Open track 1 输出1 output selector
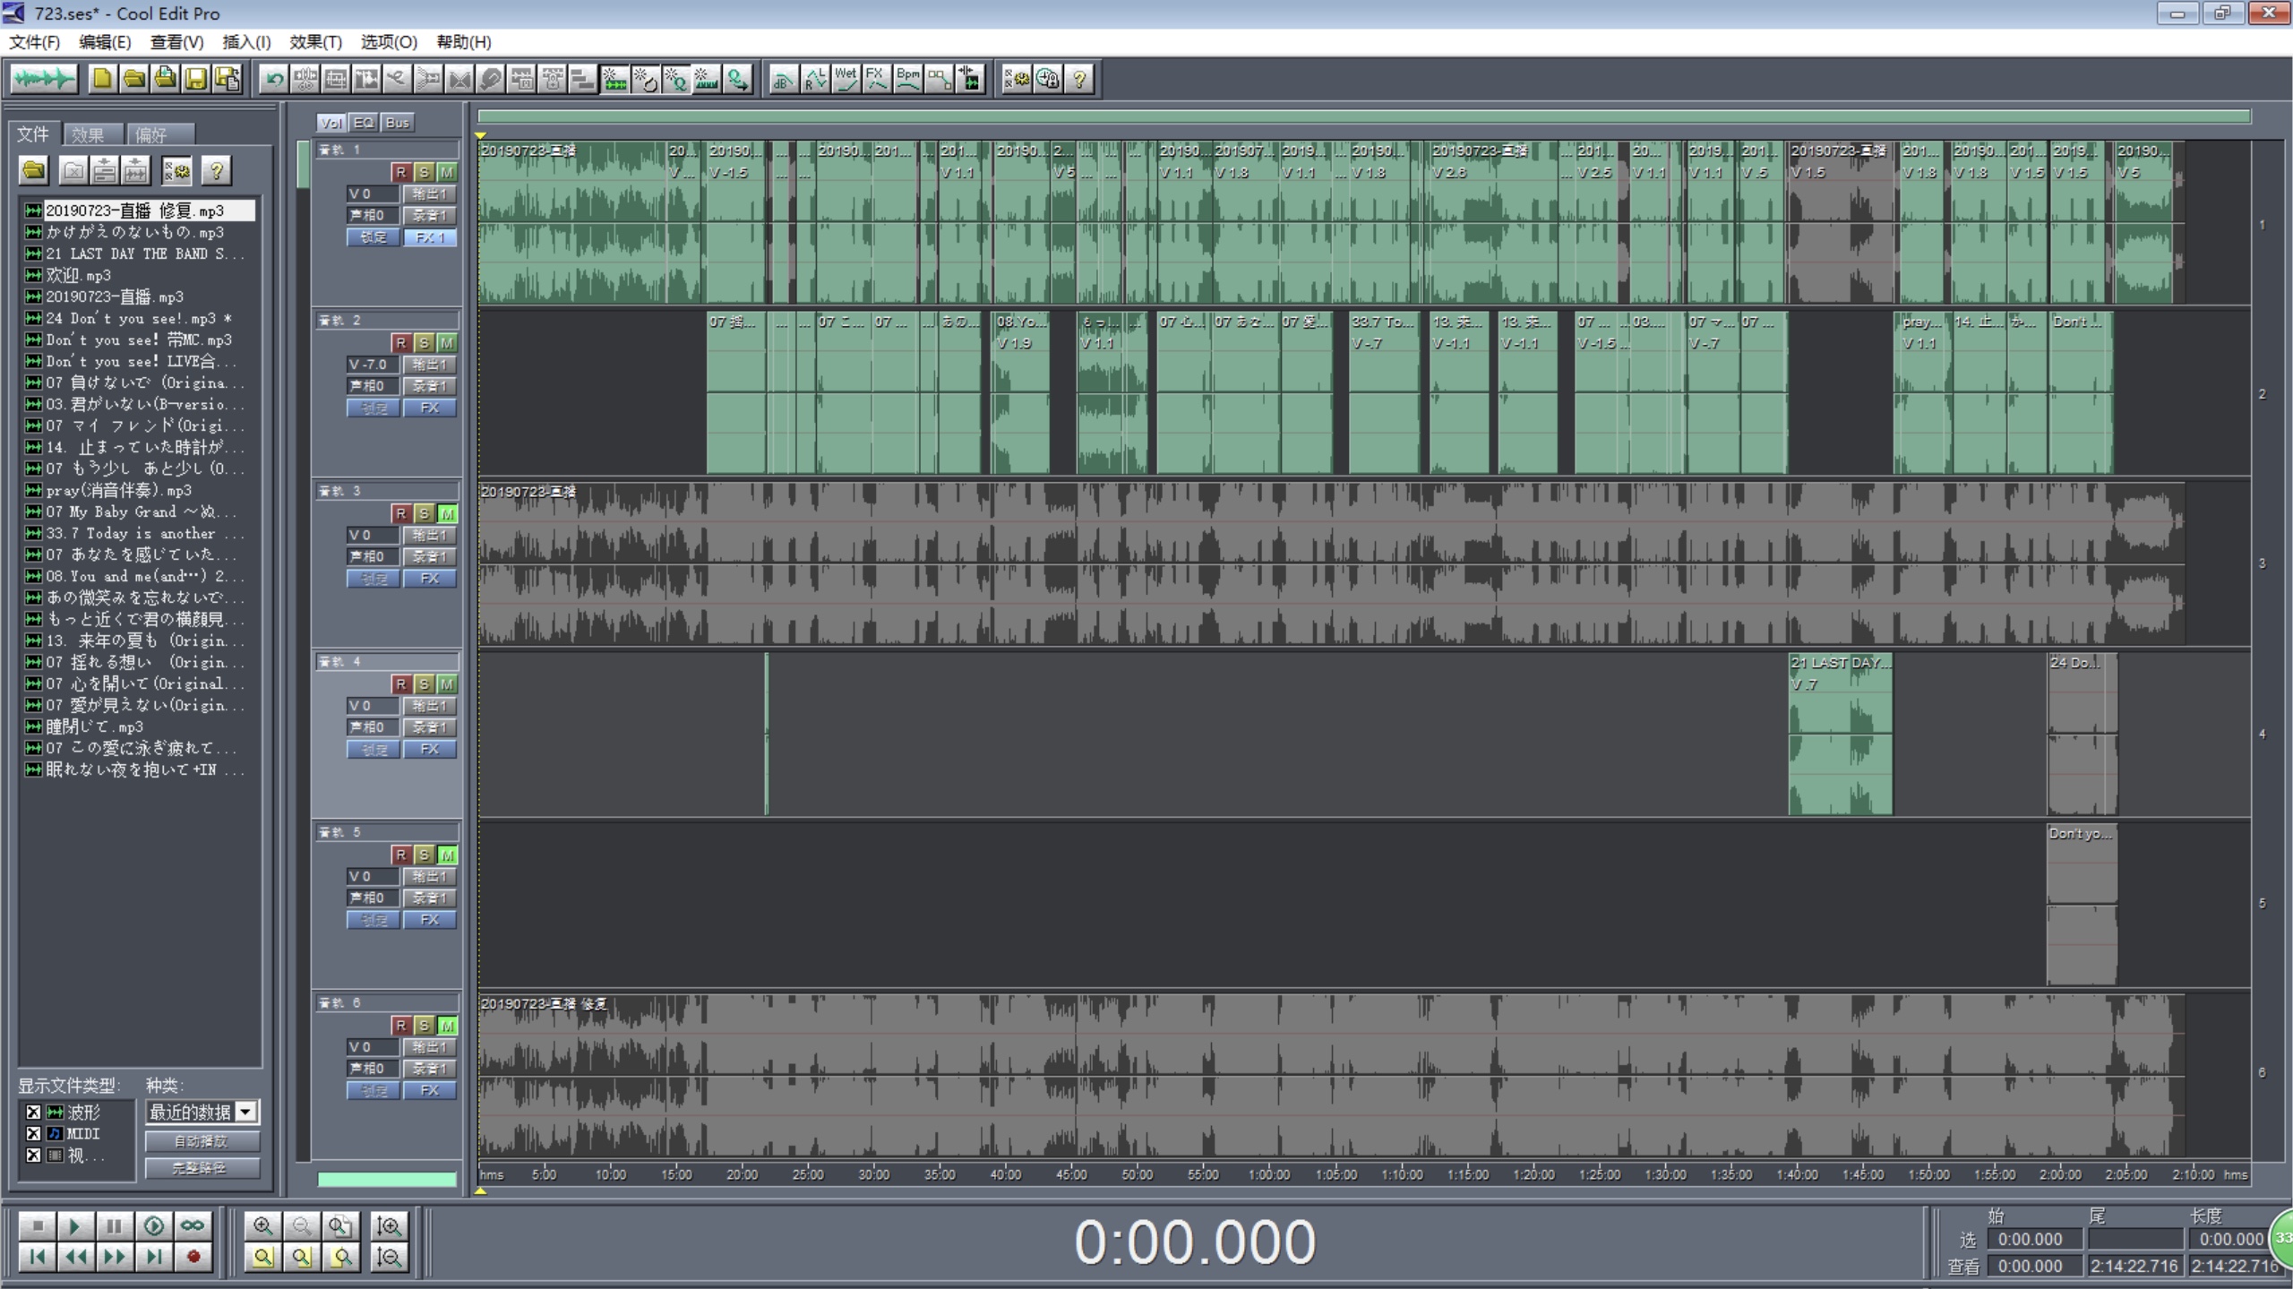The height and width of the screenshot is (1289, 2293). click(x=429, y=193)
